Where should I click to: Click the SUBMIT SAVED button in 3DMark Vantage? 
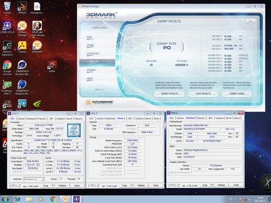tap(237, 94)
